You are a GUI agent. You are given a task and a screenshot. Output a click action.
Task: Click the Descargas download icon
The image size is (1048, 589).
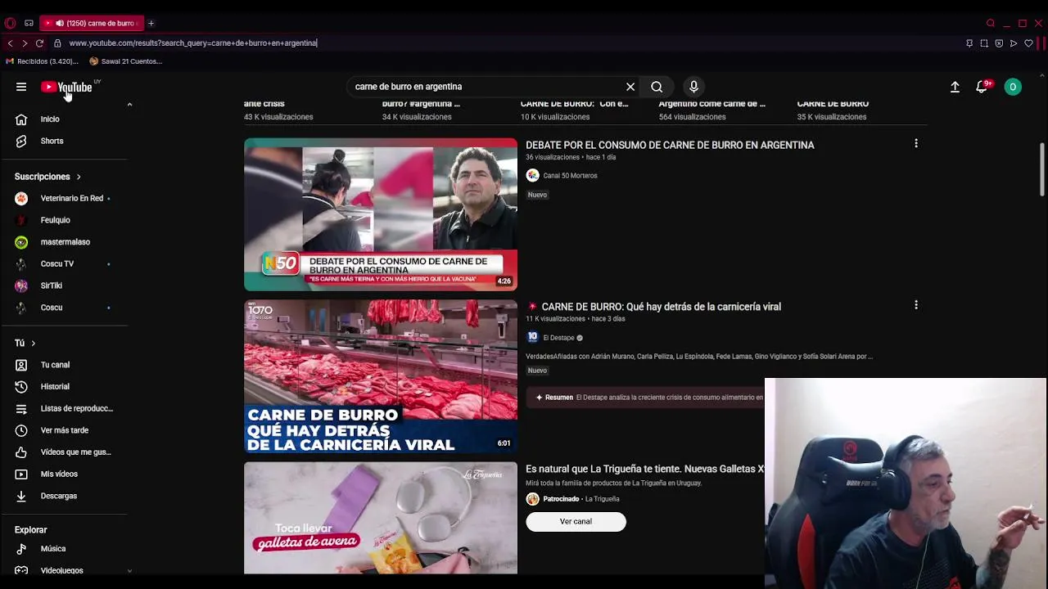[x=21, y=496]
